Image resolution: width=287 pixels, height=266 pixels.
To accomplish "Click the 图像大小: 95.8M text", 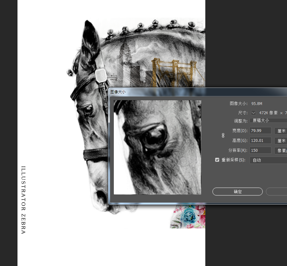I will (x=246, y=103).
